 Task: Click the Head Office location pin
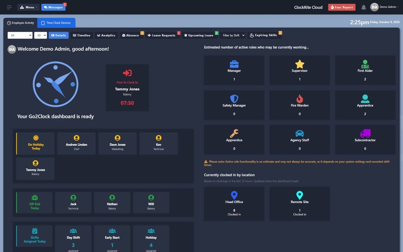click(x=234, y=195)
